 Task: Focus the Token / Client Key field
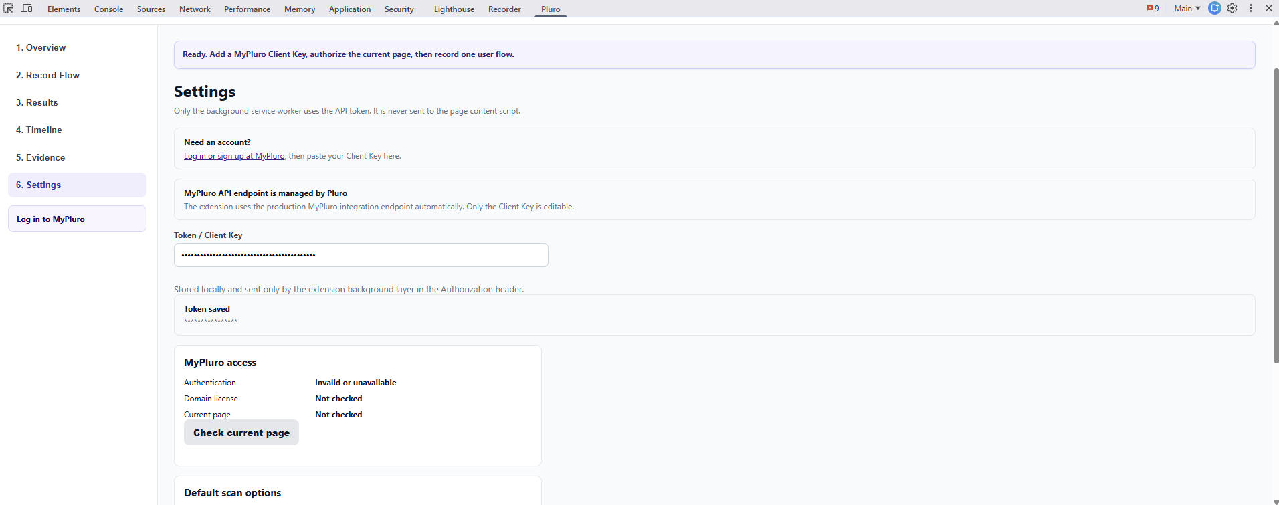[x=361, y=256]
